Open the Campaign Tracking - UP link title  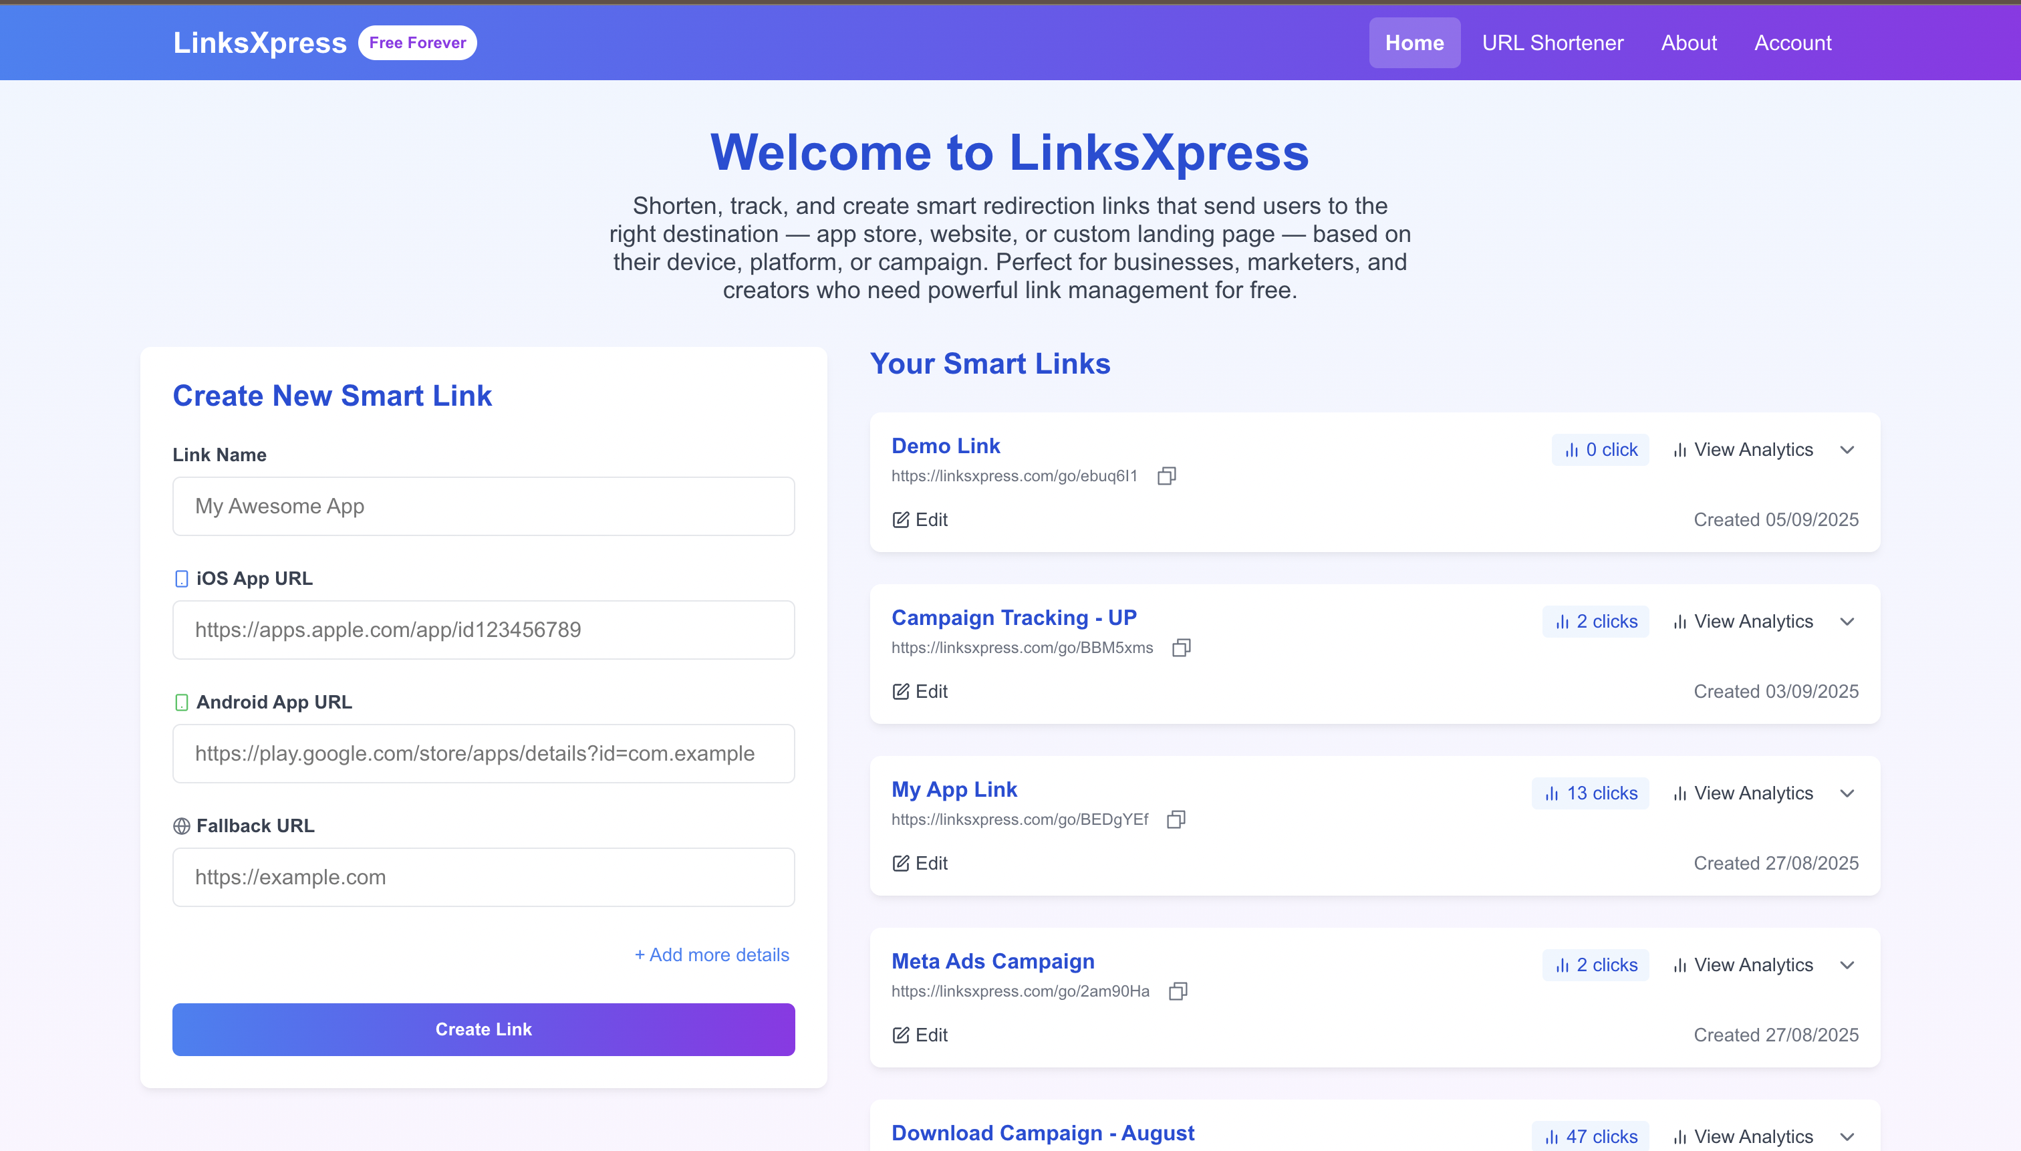click(1014, 618)
